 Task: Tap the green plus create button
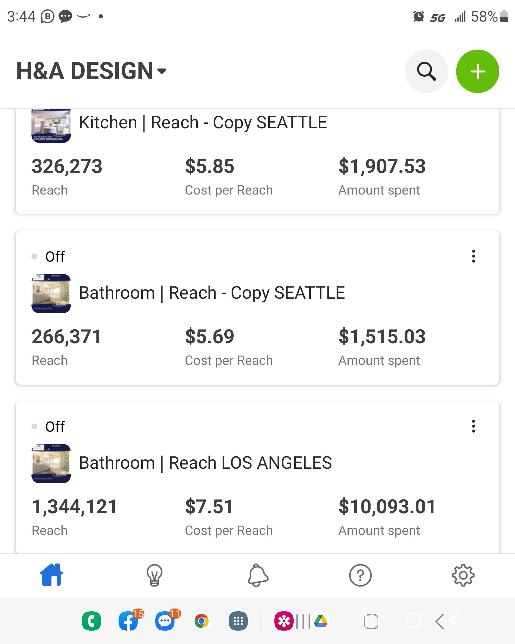pos(477,71)
